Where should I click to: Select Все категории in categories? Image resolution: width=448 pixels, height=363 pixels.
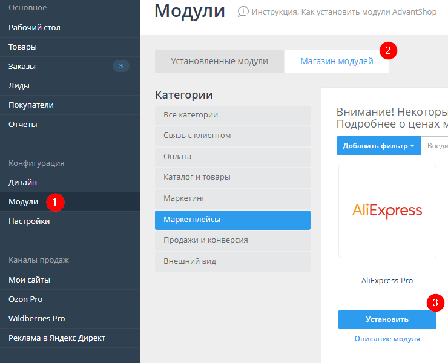click(x=232, y=114)
